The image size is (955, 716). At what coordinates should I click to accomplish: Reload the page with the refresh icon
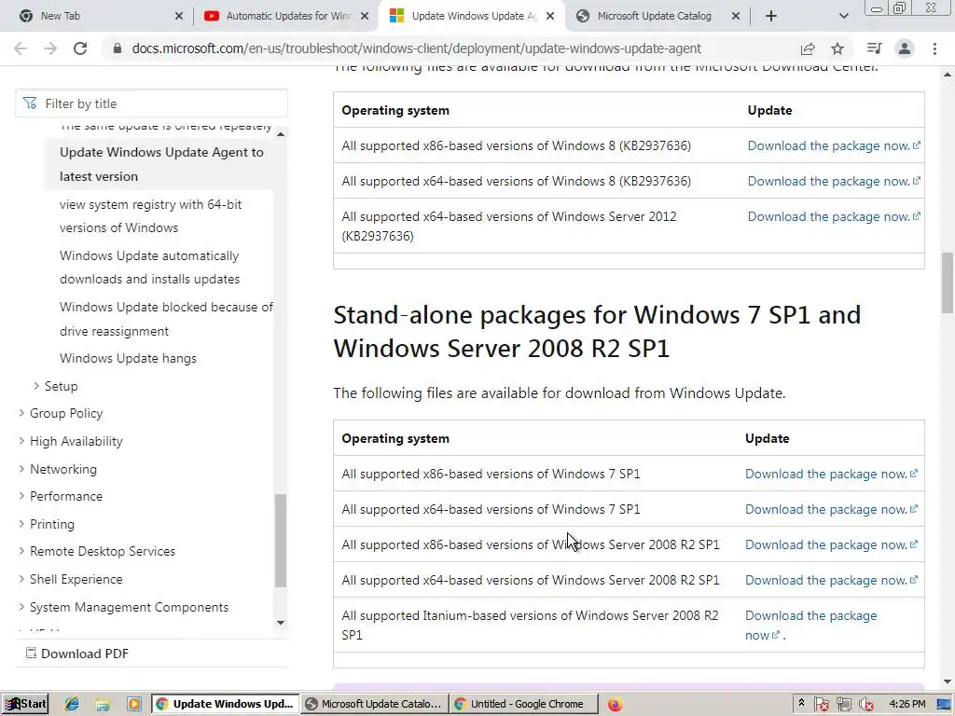click(80, 48)
